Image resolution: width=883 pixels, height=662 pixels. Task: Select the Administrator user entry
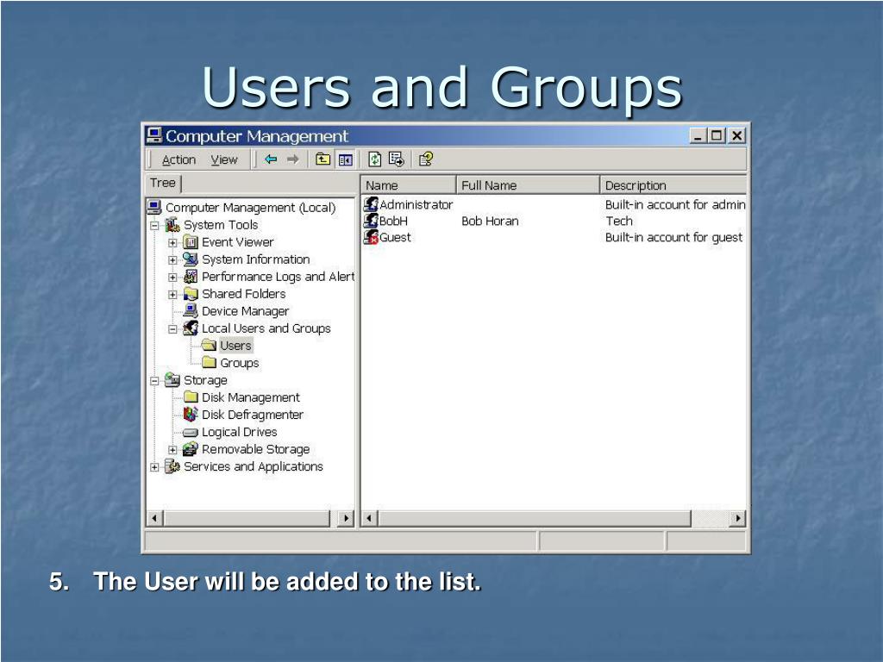click(416, 204)
